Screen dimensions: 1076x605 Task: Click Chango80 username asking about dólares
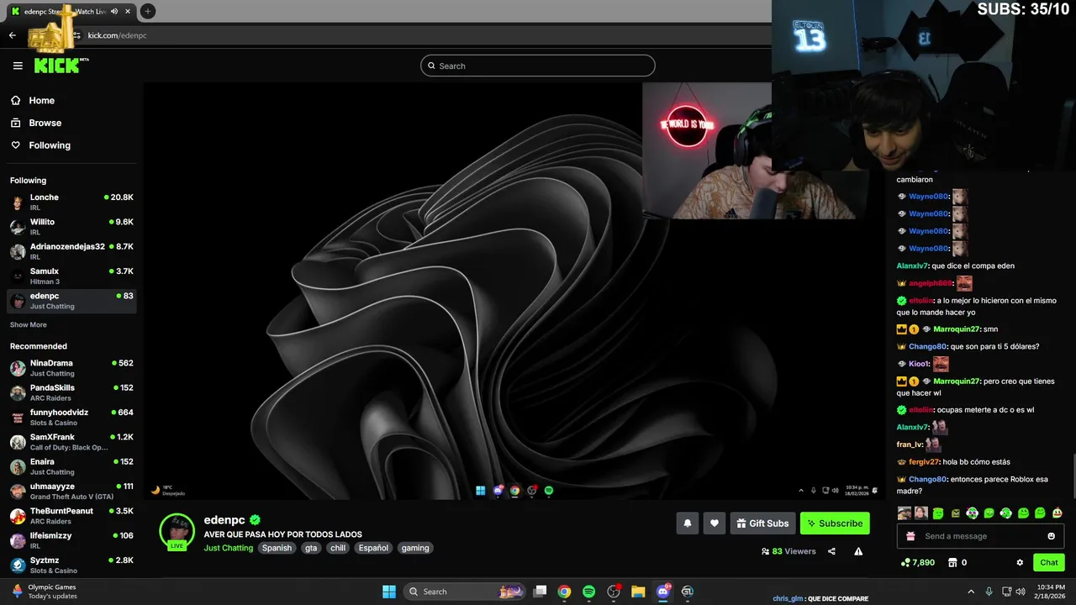click(928, 346)
